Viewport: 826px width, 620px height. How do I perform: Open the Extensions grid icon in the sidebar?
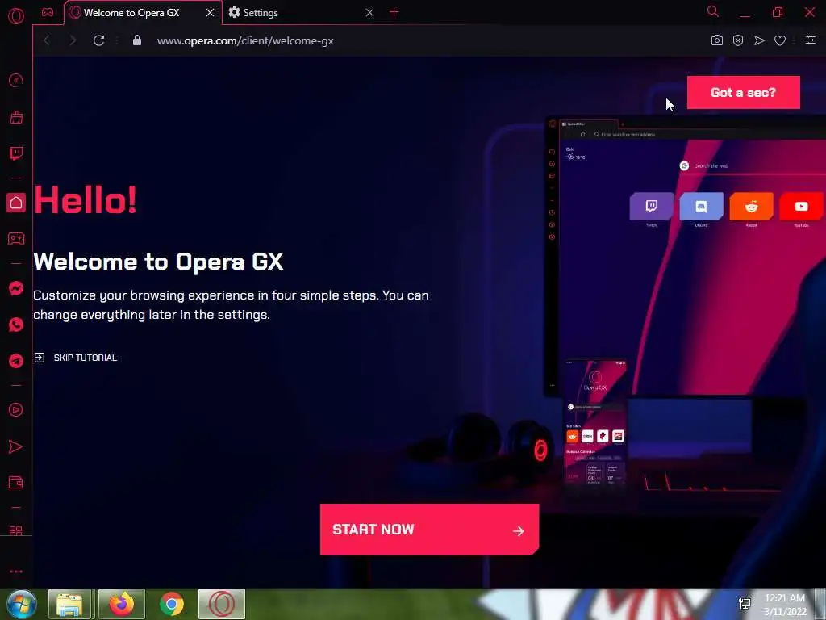tap(16, 531)
